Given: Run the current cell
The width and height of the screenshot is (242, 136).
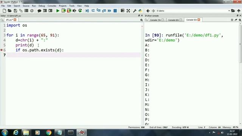Looking at the screenshot, I should click(64, 11).
